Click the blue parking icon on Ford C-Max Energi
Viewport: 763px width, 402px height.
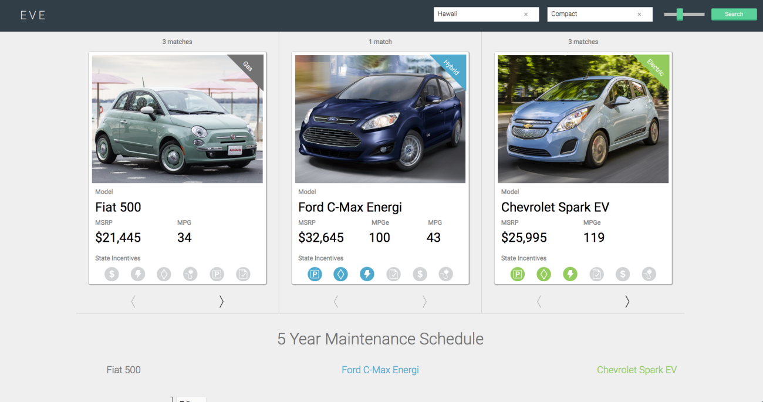[x=315, y=274]
